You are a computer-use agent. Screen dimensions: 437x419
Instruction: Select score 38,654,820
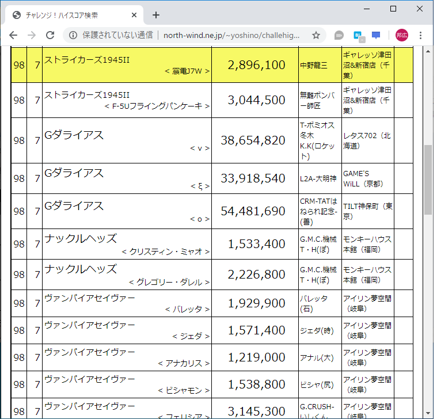click(x=253, y=140)
